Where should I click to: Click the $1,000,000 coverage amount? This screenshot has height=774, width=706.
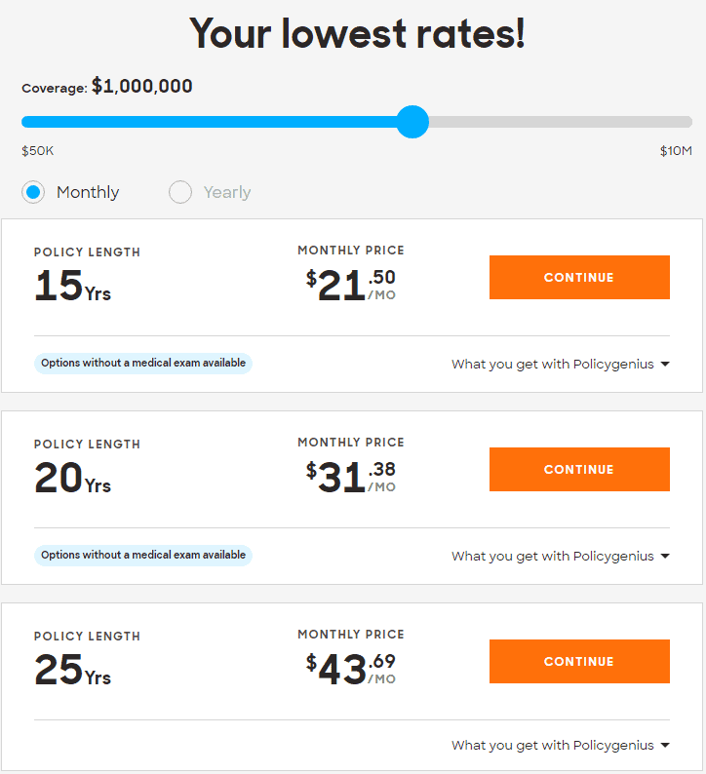142,87
